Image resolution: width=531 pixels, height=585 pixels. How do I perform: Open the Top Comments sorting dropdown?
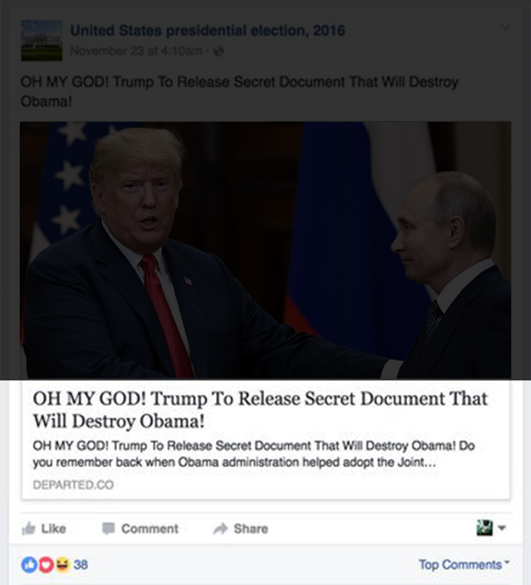(x=464, y=565)
